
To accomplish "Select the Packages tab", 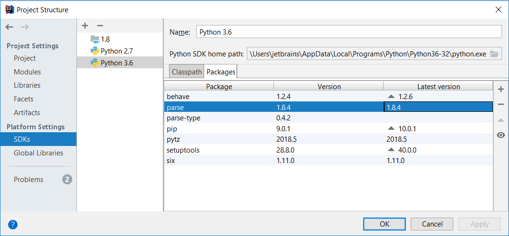I will point(221,72).
